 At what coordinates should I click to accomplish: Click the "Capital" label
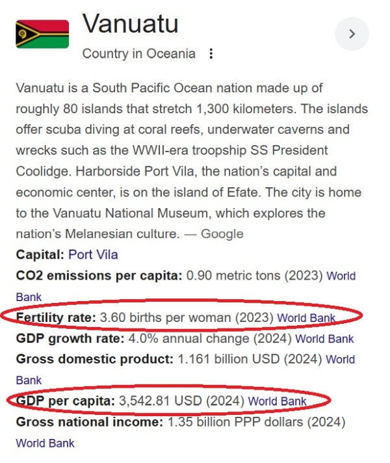pyautogui.click(x=40, y=254)
